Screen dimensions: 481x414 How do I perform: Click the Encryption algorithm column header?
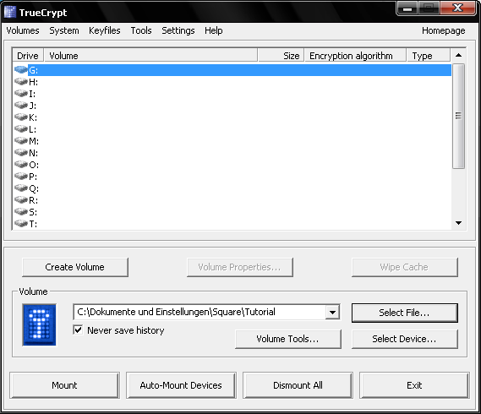point(355,56)
